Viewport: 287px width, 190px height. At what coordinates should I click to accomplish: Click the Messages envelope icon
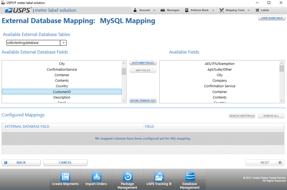[x=162, y=10]
